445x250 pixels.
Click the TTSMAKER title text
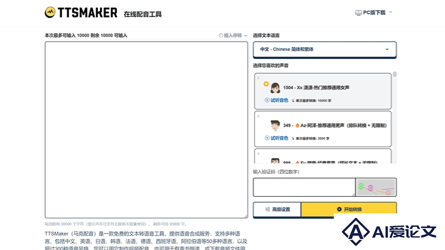pos(87,12)
